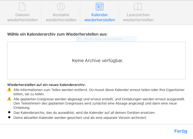The width and height of the screenshot is (193, 139).
Task: Click the warning triangle beside geplanten Ereignisse note
Action: [x=9, y=99]
